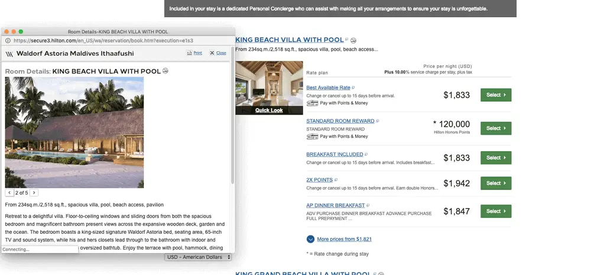This screenshot has width=591, height=275.
Task: Click the Points & Money icon under STANDARD ROOM REWARD
Action: click(312, 136)
